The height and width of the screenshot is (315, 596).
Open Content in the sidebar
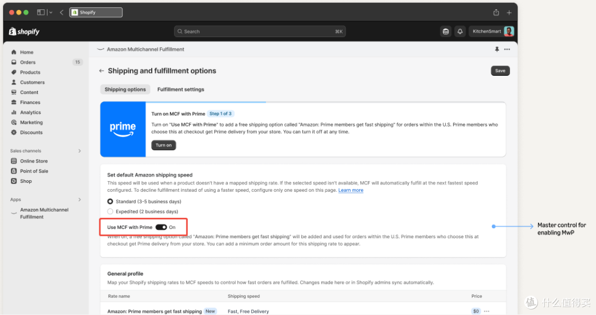point(29,92)
